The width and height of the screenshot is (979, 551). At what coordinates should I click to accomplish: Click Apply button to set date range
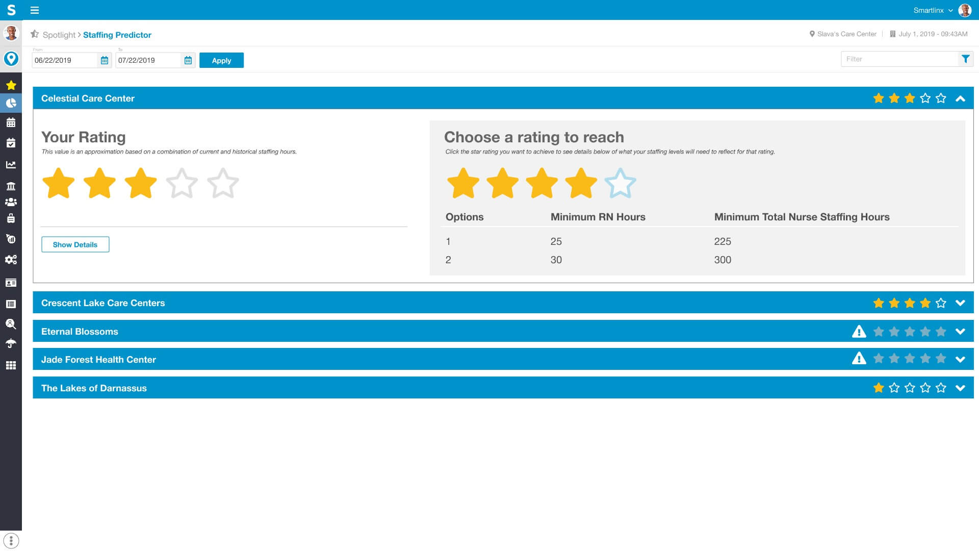222,61
